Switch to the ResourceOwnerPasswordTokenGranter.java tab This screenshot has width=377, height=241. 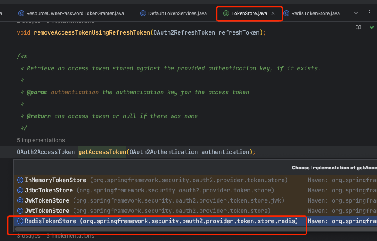(75, 13)
